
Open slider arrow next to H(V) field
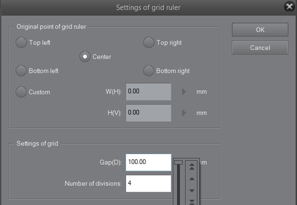point(184,113)
